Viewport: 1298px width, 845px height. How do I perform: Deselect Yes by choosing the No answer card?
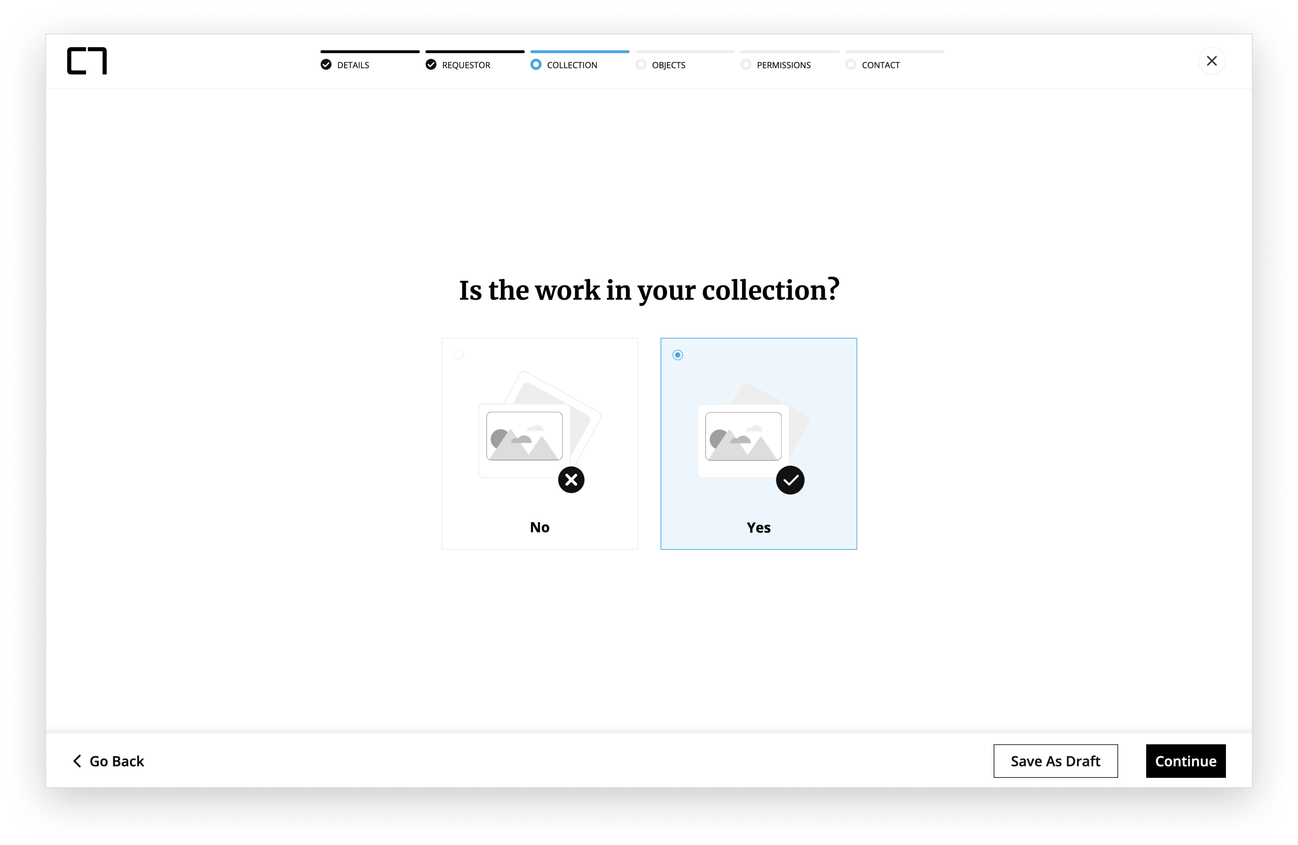[x=539, y=443]
